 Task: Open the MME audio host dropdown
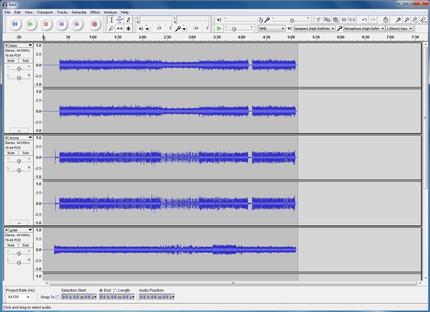click(x=272, y=29)
